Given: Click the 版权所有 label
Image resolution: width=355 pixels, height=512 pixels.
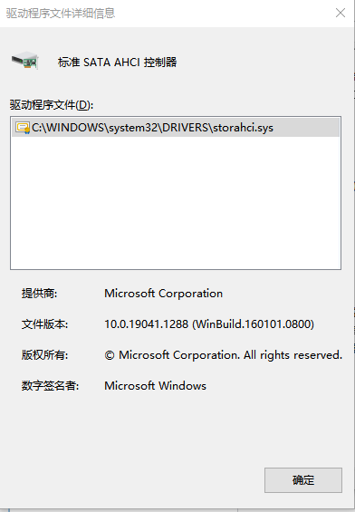Looking at the screenshot, I should tap(44, 355).
